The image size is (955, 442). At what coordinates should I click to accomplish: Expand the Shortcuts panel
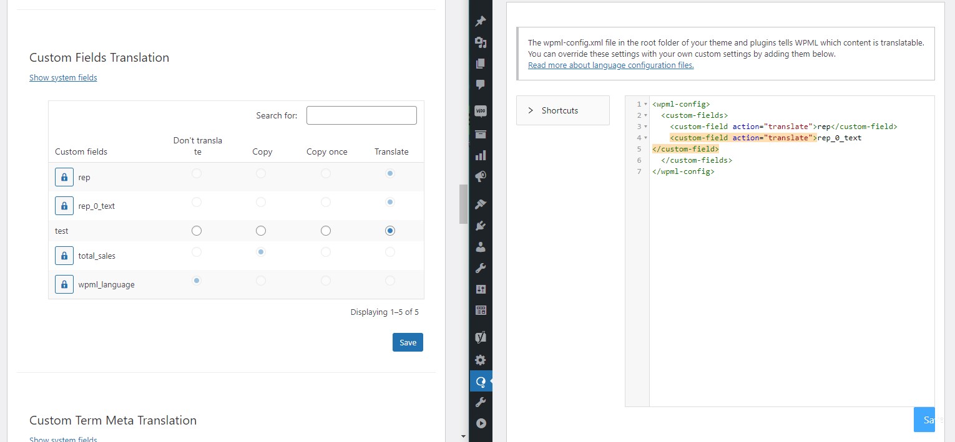click(x=563, y=110)
